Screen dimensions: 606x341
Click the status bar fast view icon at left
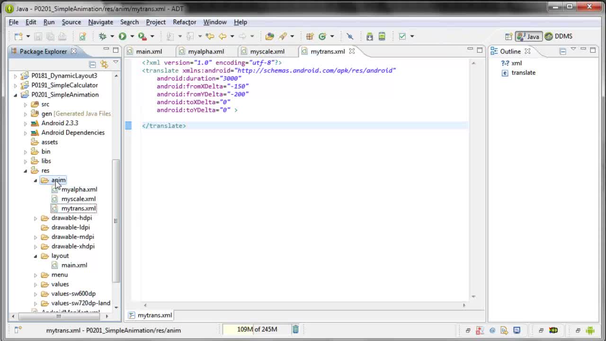pyautogui.click(x=18, y=330)
